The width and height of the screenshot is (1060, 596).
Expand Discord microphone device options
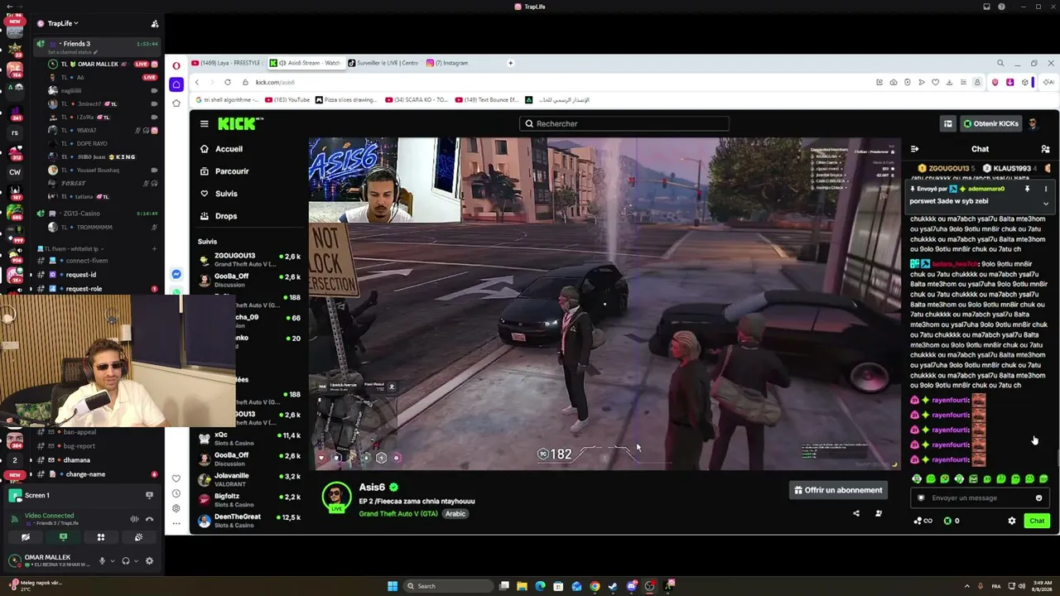[113, 560]
